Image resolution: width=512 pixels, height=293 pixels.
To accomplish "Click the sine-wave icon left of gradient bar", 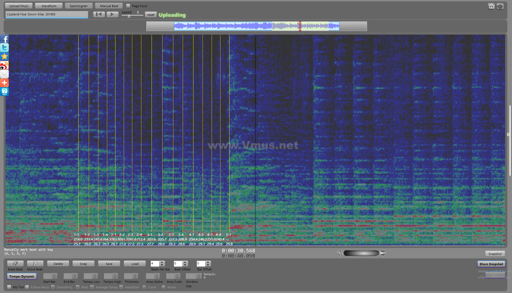I will point(340,253).
